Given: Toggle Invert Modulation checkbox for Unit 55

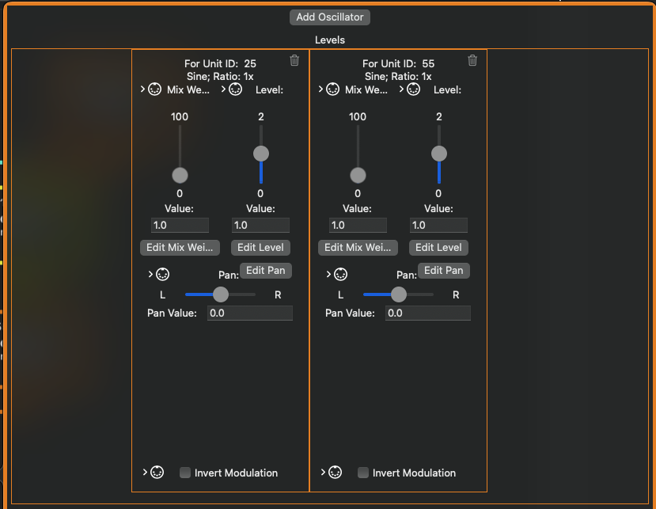Looking at the screenshot, I should [363, 473].
